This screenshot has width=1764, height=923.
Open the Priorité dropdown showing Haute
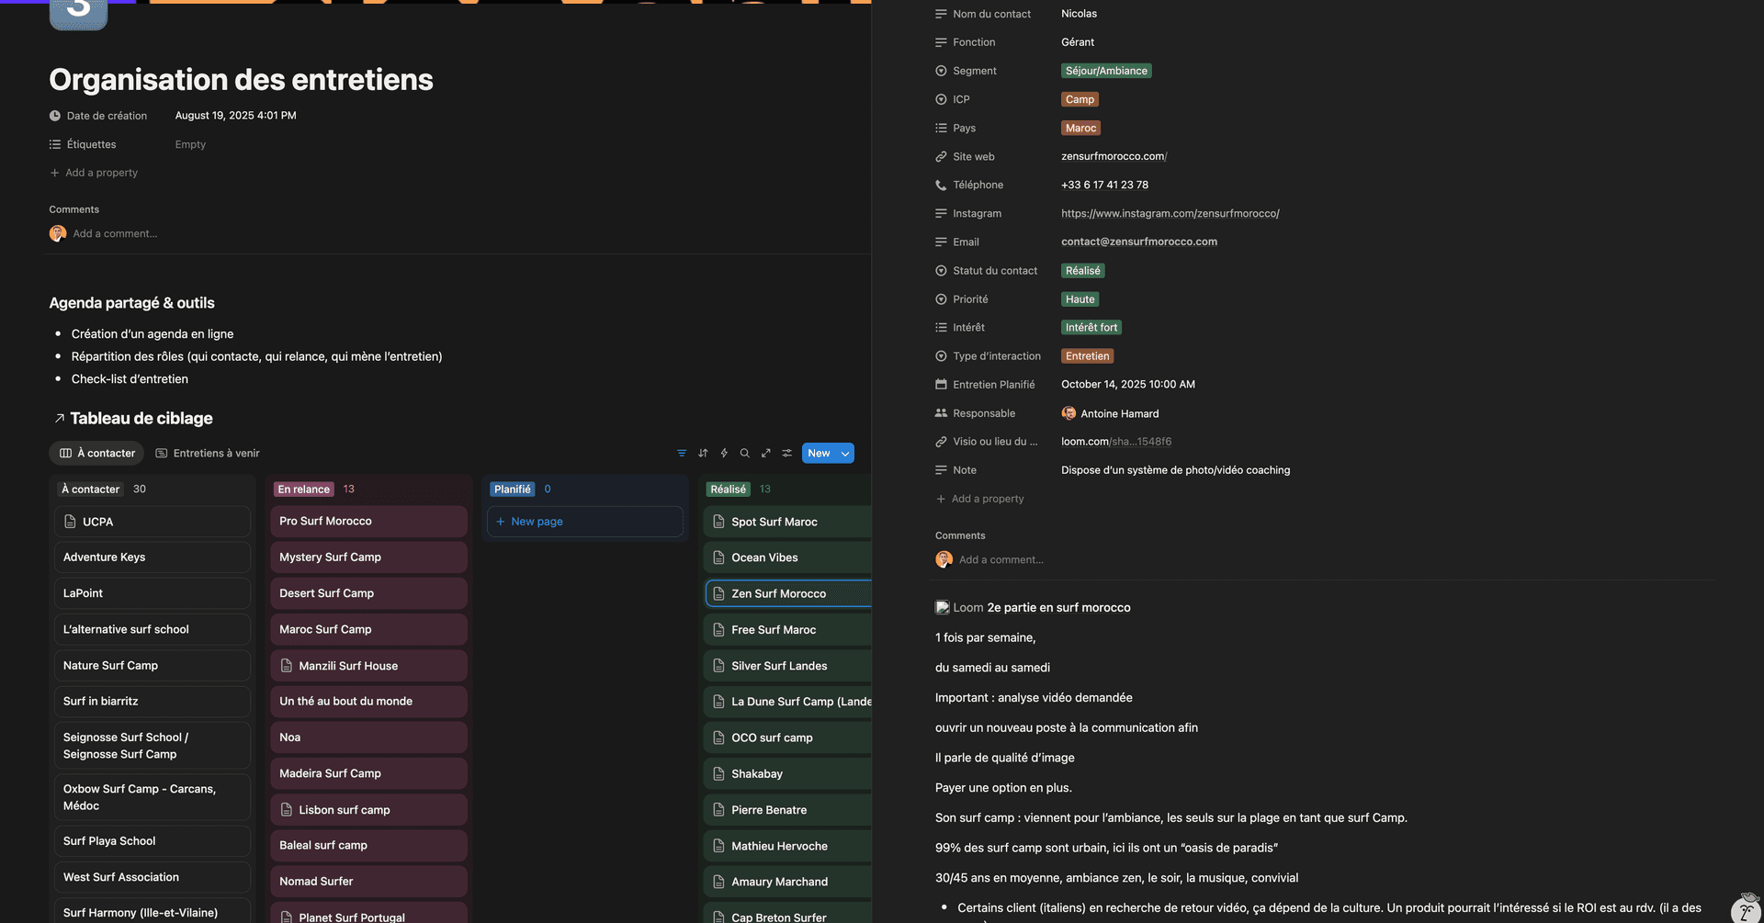(1080, 299)
